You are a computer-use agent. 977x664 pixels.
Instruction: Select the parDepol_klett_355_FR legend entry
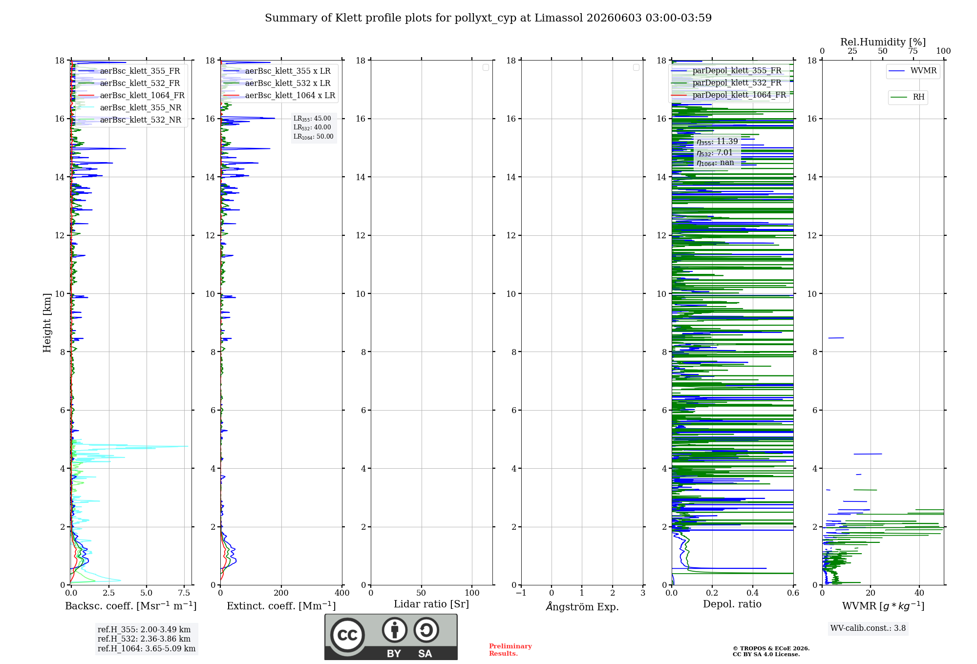click(x=727, y=71)
